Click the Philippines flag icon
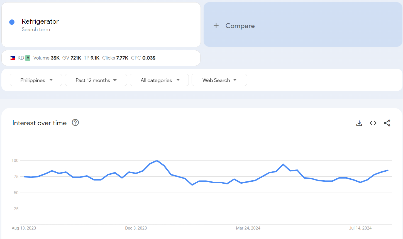The width and height of the screenshot is (403, 239). pyautogui.click(x=13, y=58)
